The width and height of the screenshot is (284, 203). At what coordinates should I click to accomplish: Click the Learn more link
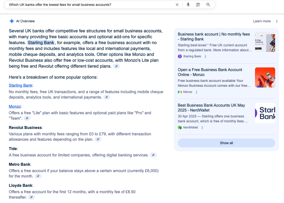pyautogui.click(x=262, y=21)
